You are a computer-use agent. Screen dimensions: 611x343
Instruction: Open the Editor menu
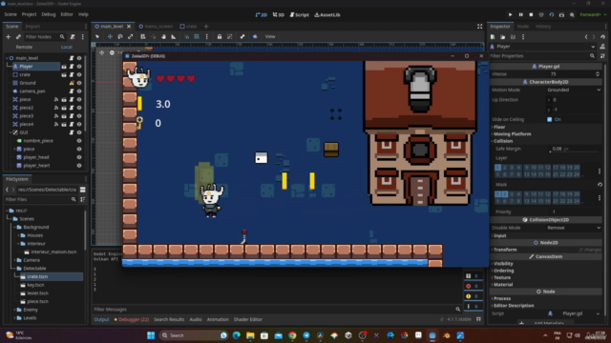67,14
